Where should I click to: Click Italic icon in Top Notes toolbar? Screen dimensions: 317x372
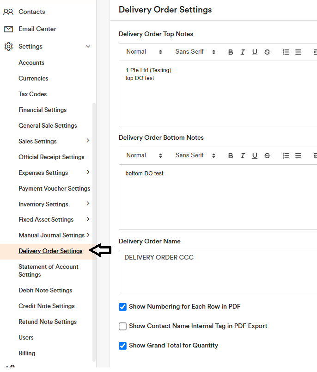pyautogui.click(x=243, y=52)
